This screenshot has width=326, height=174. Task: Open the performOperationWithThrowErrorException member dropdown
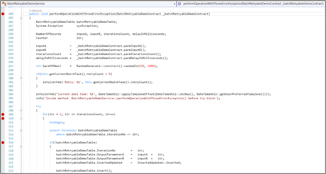click(251, 4)
